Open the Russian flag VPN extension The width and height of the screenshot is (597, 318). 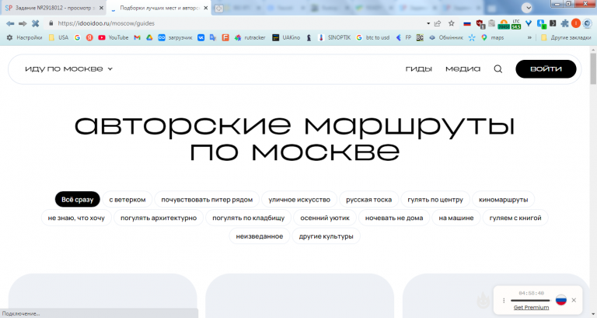(467, 23)
